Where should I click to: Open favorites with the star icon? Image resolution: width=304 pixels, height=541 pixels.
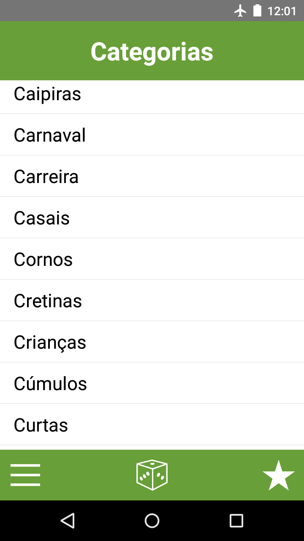tap(279, 475)
